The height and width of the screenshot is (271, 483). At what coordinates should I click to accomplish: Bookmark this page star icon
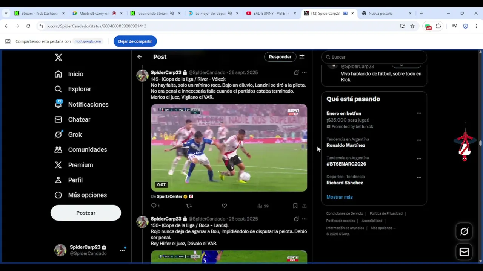pyautogui.click(x=412, y=26)
